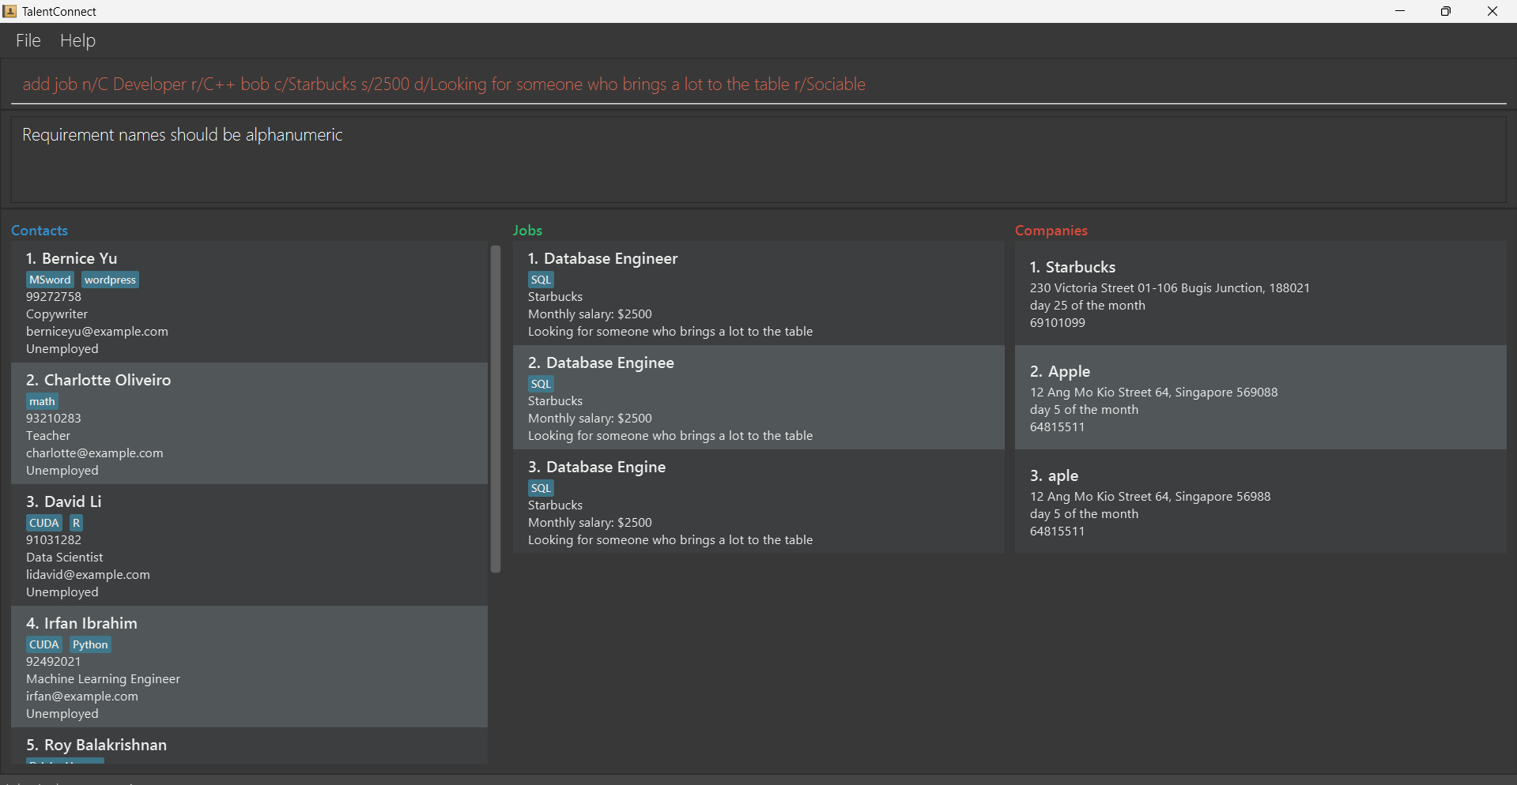The image size is (1517, 785).
Task: Click the 230 Victoria Street address text
Action: tap(1169, 288)
